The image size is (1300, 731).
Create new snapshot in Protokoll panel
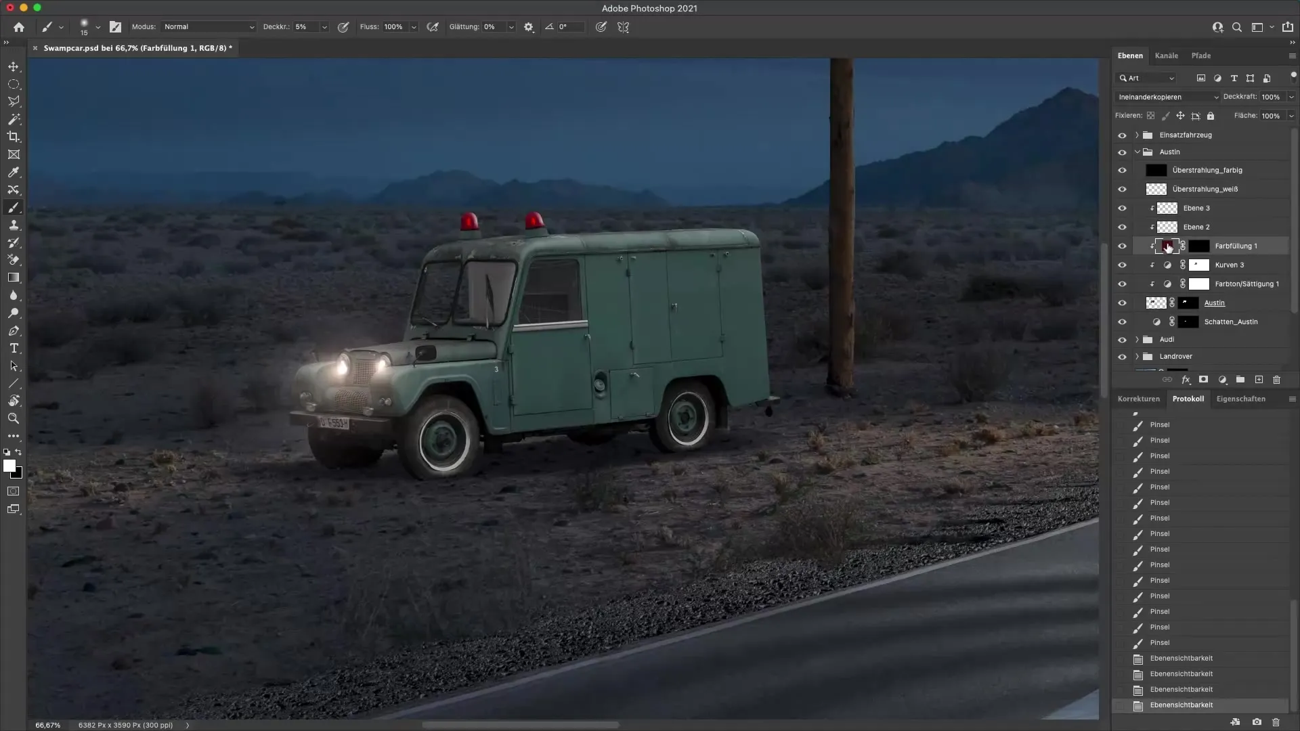pyautogui.click(x=1257, y=722)
